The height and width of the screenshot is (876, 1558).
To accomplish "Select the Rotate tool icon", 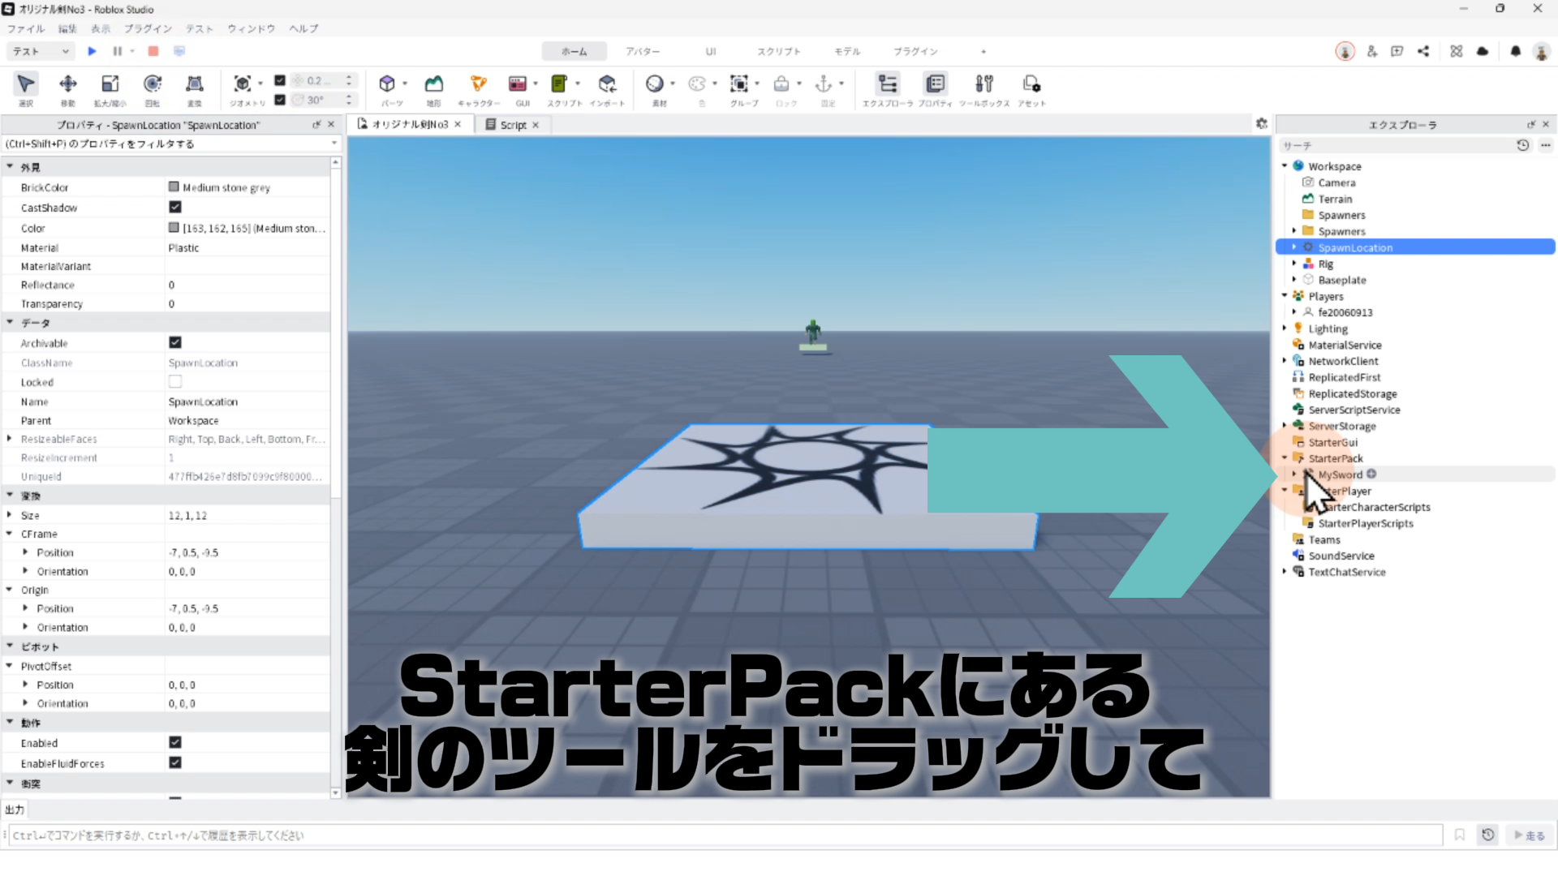I will point(152,84).
